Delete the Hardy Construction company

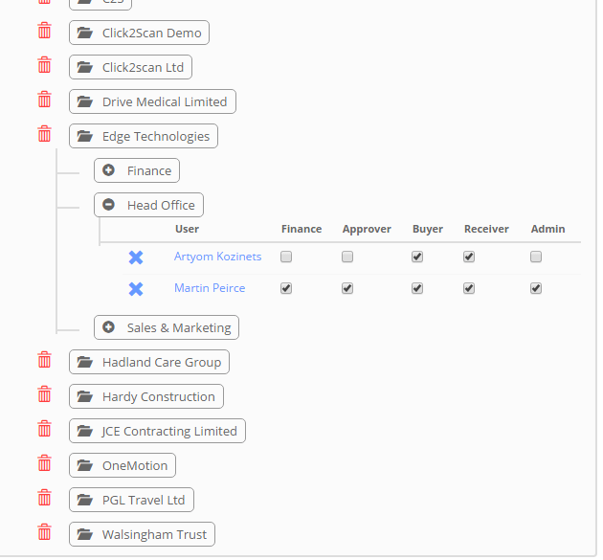(44, 394)
